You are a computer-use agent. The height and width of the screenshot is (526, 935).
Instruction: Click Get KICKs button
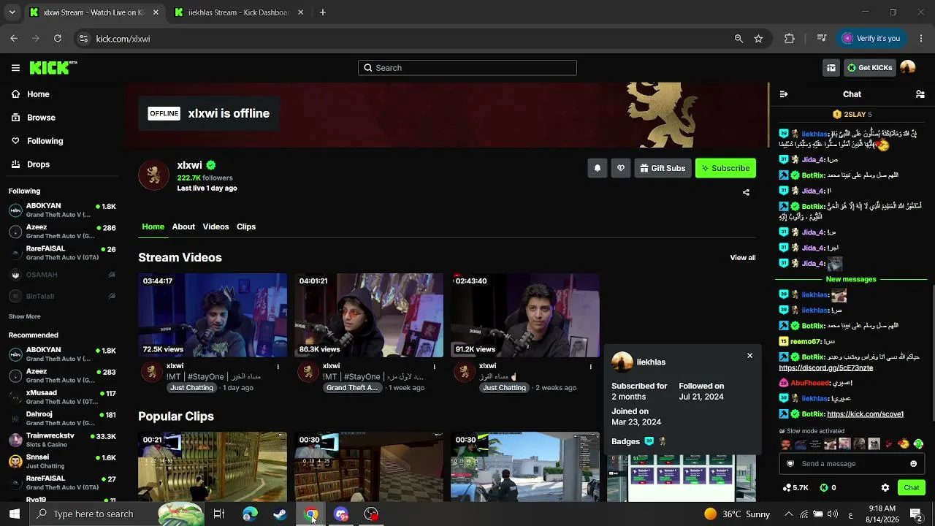(x=869, y=68)
